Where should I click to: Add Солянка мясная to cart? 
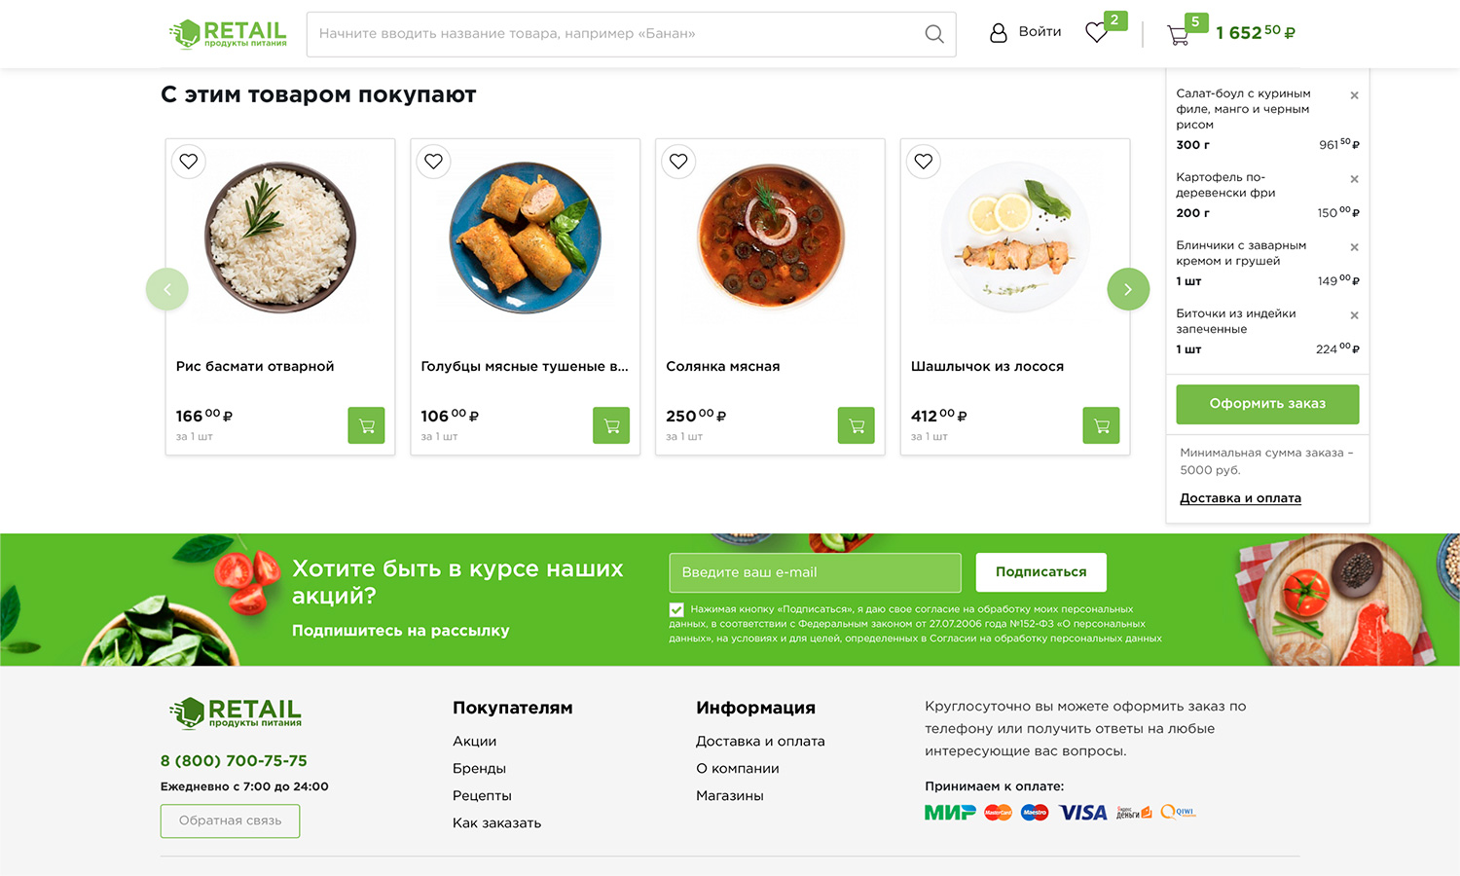pyautogui.click(x=857, y=425)
